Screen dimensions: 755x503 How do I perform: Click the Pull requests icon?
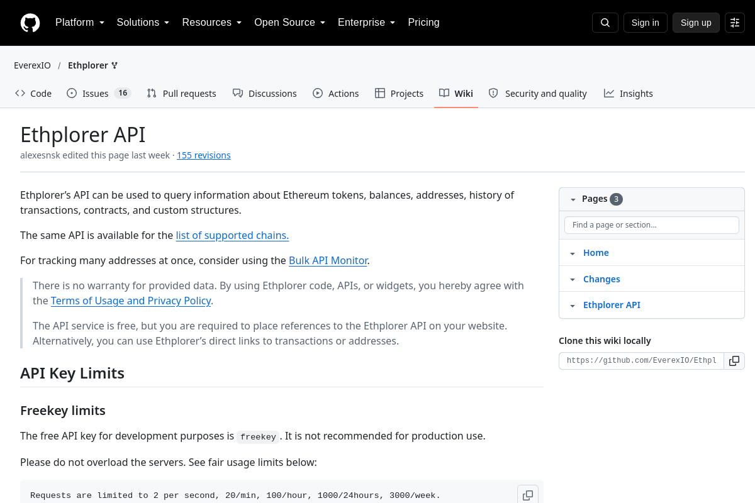click(152, 93)
